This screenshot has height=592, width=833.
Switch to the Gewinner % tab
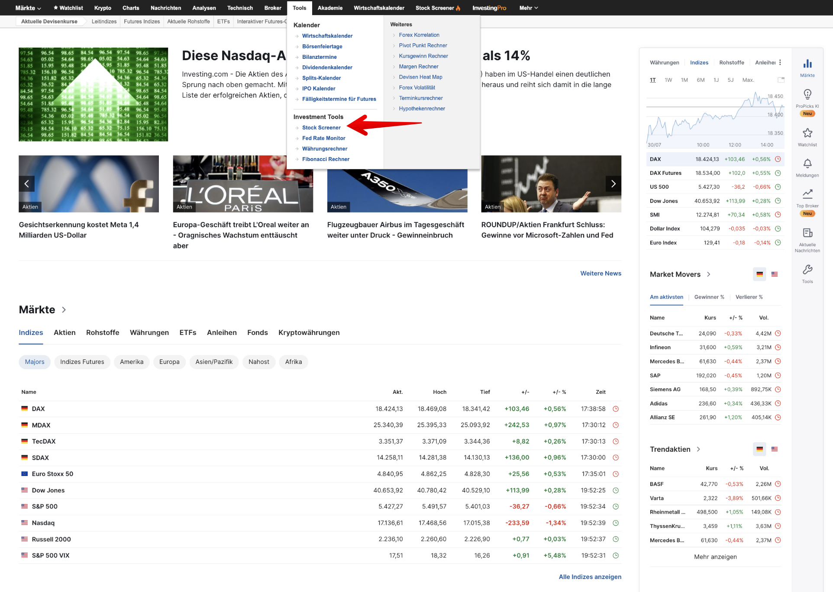click(x=709, y=297)
